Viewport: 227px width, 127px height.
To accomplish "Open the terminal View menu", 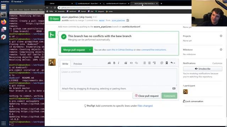I will coord(21,10).
